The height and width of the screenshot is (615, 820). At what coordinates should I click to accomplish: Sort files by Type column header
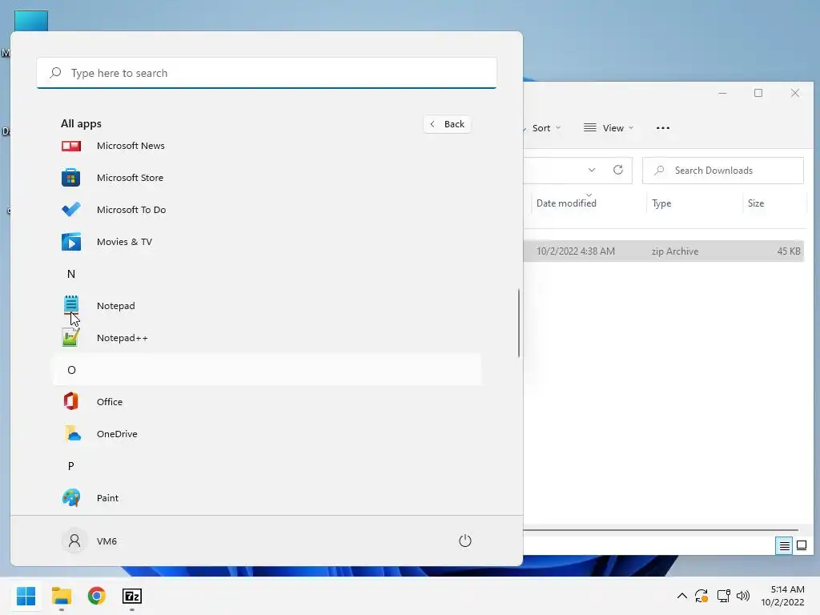click(661, 203)
